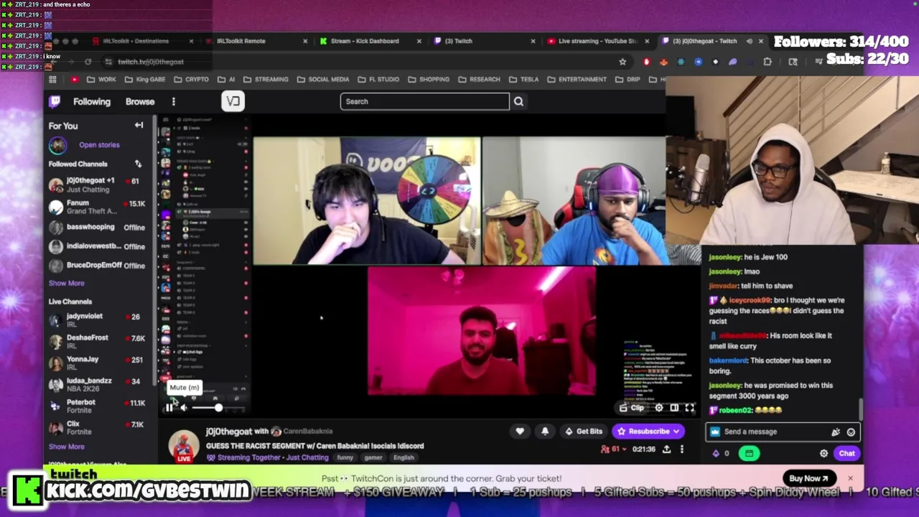919x517 pixels.
Task: Focus the Twitch Search field
Action: tap(424, 101)
